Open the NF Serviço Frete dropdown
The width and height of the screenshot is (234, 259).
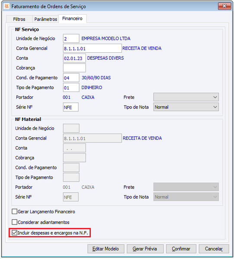point(186,97)
